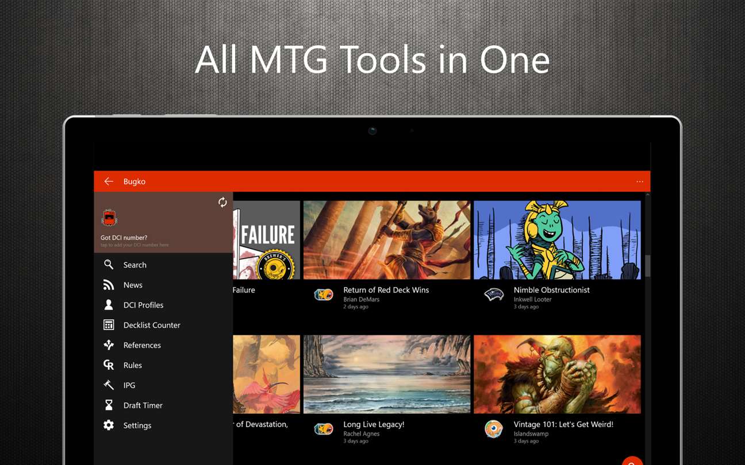Click the Decklist Counter calculator icon
745x465 pixels.
109,325
